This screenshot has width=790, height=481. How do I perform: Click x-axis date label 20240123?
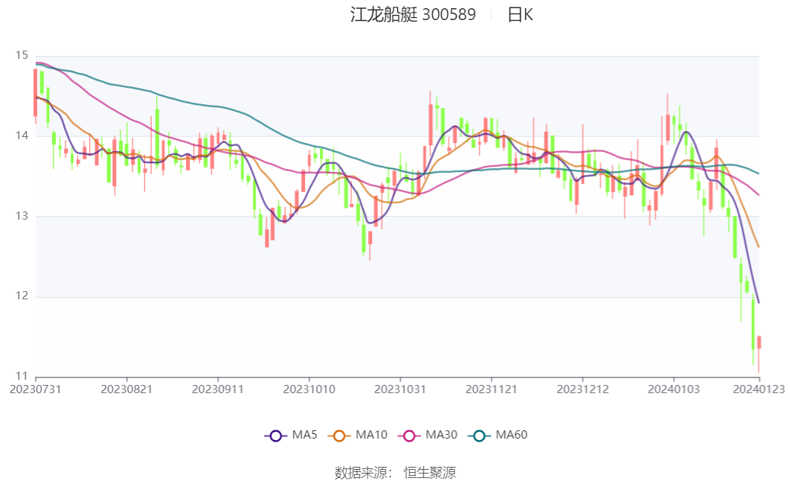[759, 389]
